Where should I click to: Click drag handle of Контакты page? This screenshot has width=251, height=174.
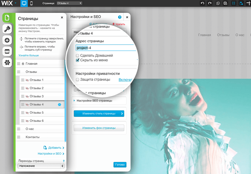[19, 137]
